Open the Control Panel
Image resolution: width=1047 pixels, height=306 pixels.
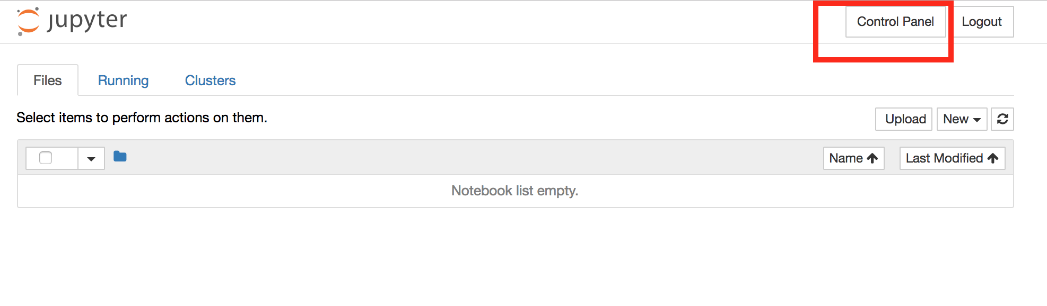895,22
